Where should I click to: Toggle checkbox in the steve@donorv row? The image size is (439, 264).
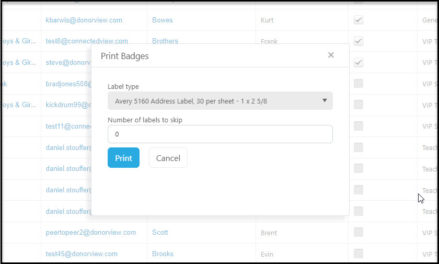click(x=359, y=62)
